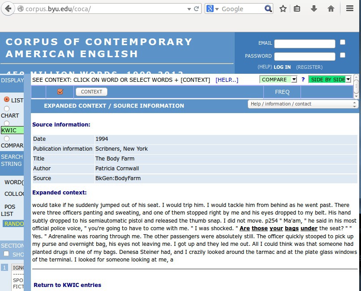Click the (REGISTER) link
361x291 pixels.
point(309,67)
